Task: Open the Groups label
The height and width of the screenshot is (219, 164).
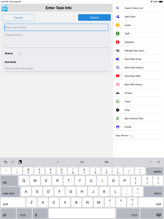Action: click(x=128, y=93)
